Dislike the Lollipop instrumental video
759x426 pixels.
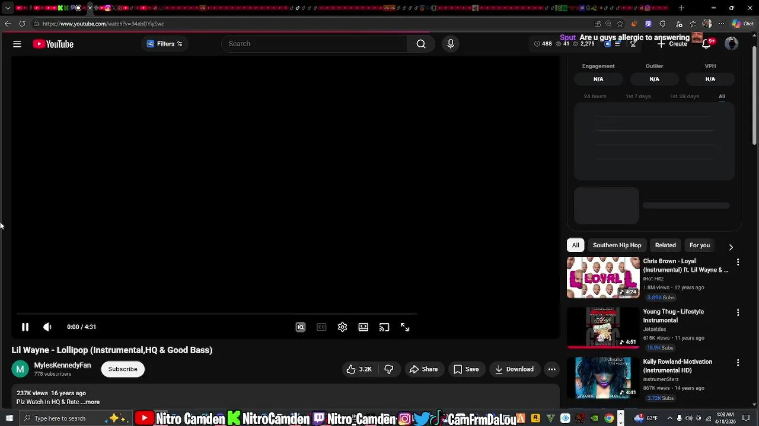[x=389, y=369]
